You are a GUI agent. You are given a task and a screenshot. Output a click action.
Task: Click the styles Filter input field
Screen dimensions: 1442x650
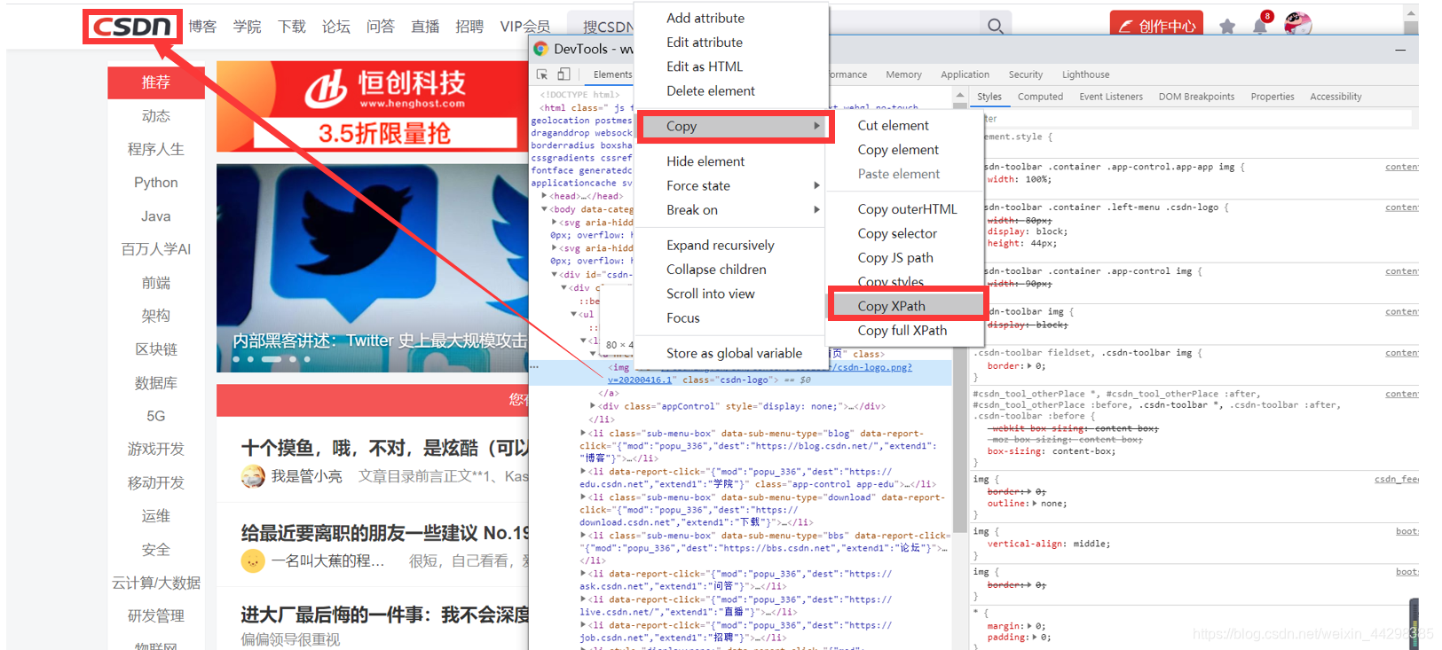[1194, 118]
